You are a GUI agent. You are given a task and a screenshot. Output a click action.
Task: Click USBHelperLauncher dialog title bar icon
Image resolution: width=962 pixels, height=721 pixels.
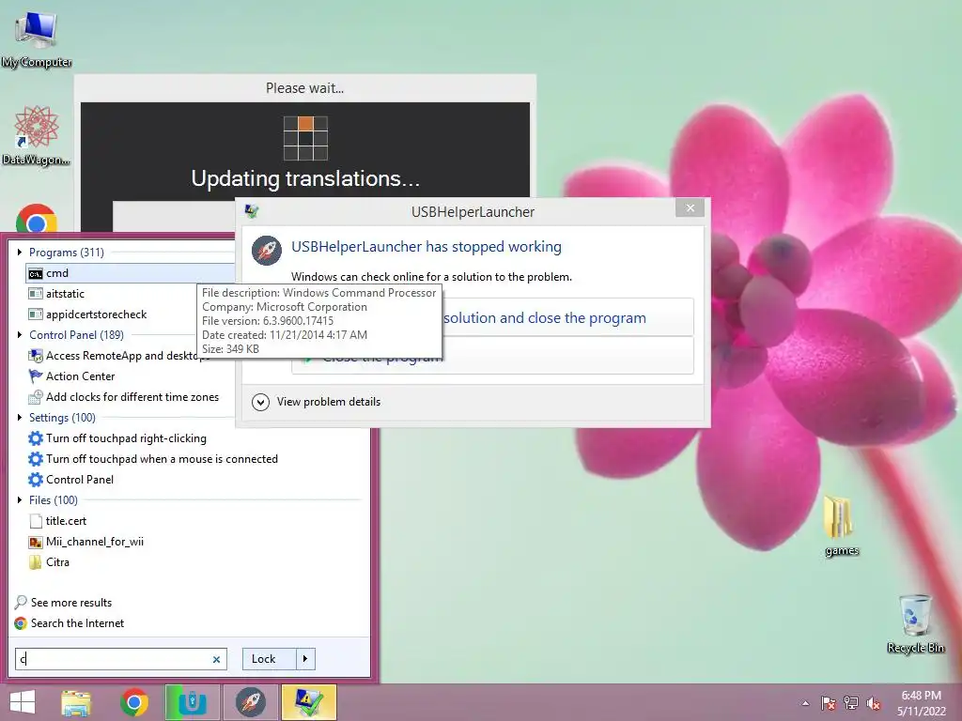[252, 211]
